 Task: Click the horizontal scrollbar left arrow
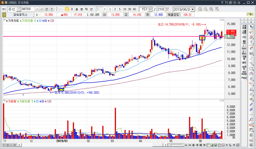pos(19,145)
